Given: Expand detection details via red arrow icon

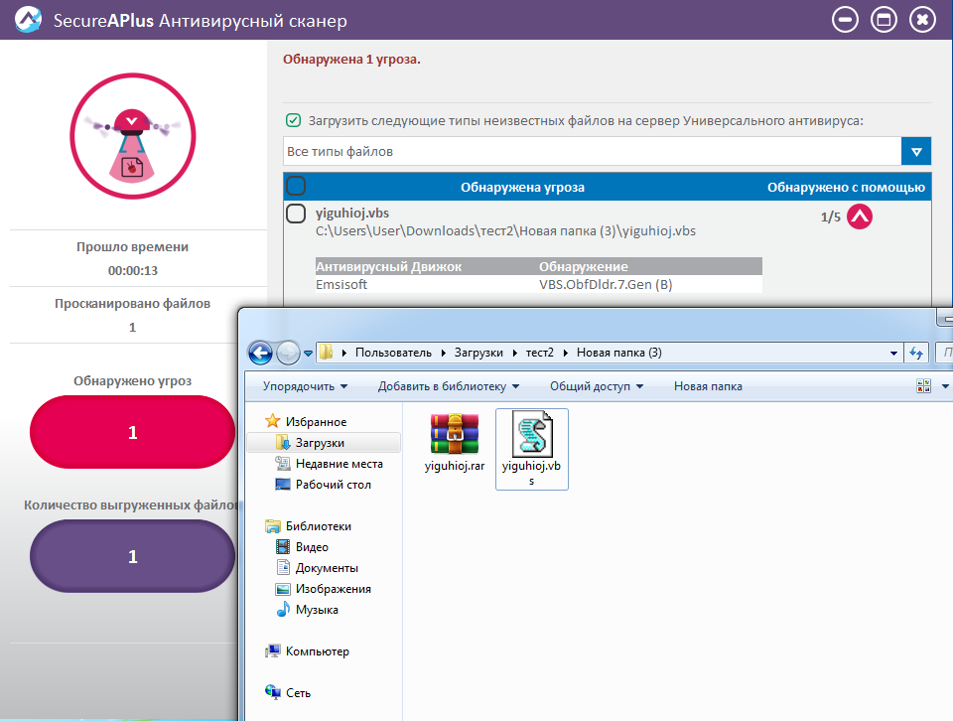Looking at the screenshot, I should point(860,216).
